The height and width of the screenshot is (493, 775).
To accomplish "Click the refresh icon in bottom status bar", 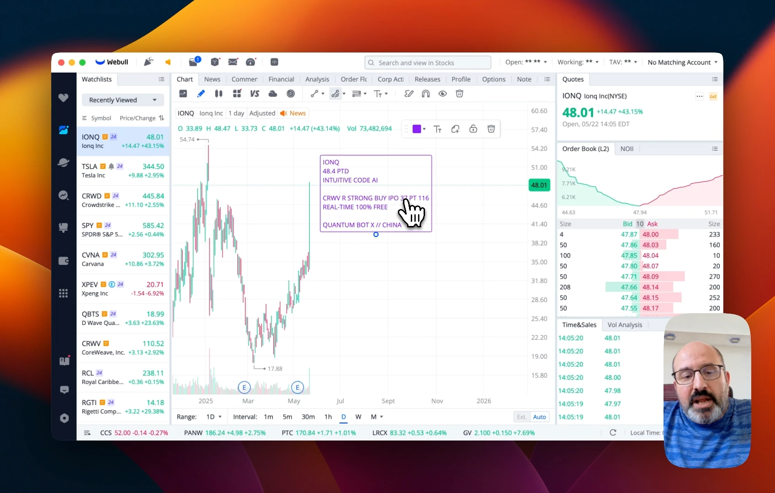I will click(613, 432).
